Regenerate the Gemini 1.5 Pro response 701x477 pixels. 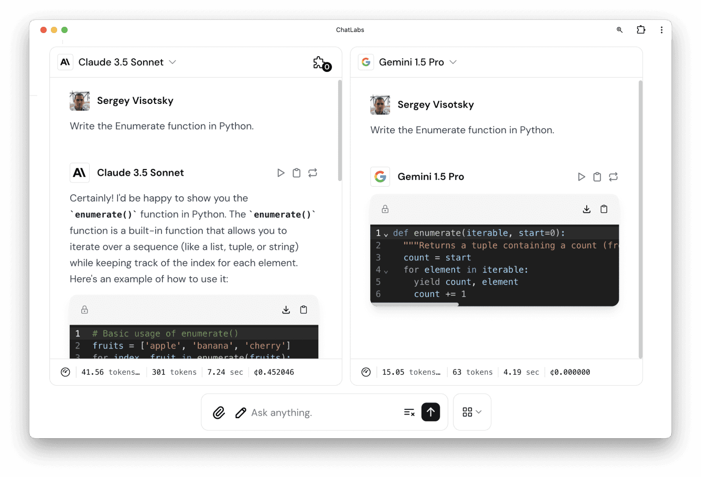point(613,177)
